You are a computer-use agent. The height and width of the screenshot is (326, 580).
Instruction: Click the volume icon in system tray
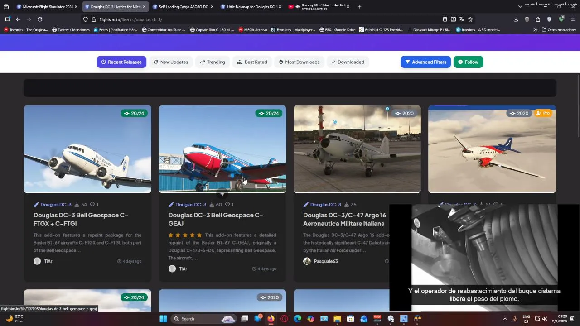pyautogui.click(x=545, y=319)
